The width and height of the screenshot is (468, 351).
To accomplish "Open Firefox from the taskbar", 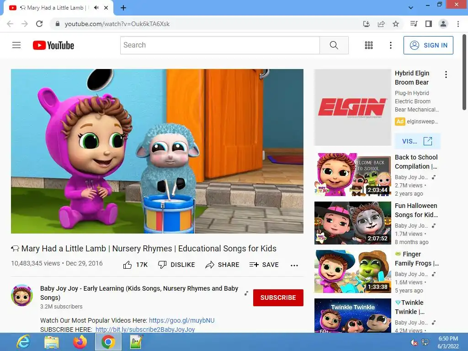I will tap(80, 342).
